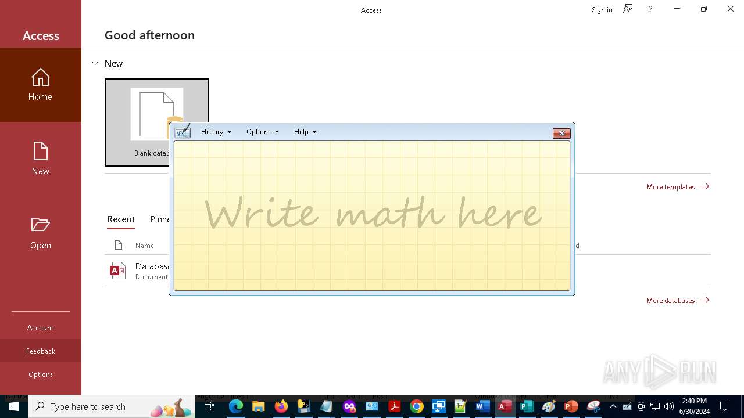
Task: Launch Microsoft Edge from the taskbar
Action: coord(235,406)
